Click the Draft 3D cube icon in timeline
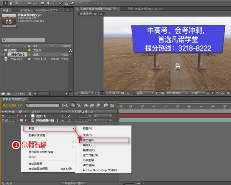The width and height of the screenshot is (231, 185). click(79, 105)
